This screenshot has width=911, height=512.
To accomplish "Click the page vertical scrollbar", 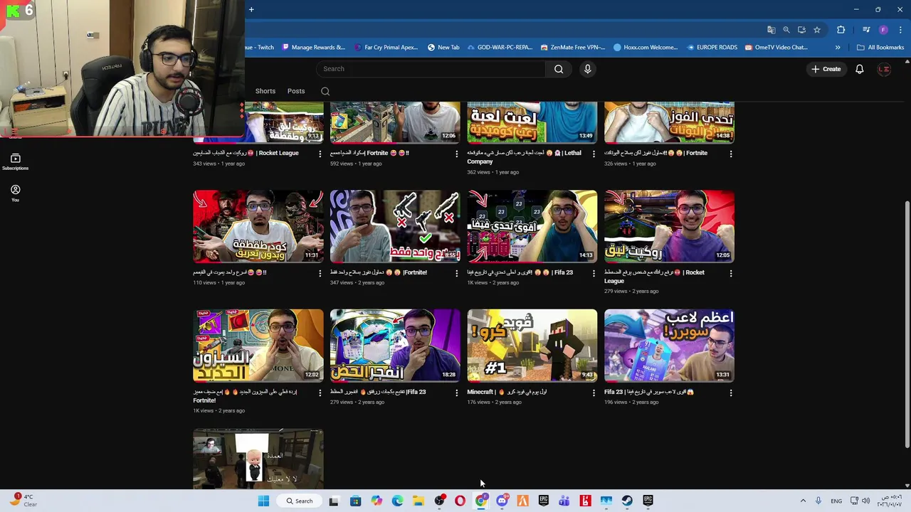I will [907, 324].
